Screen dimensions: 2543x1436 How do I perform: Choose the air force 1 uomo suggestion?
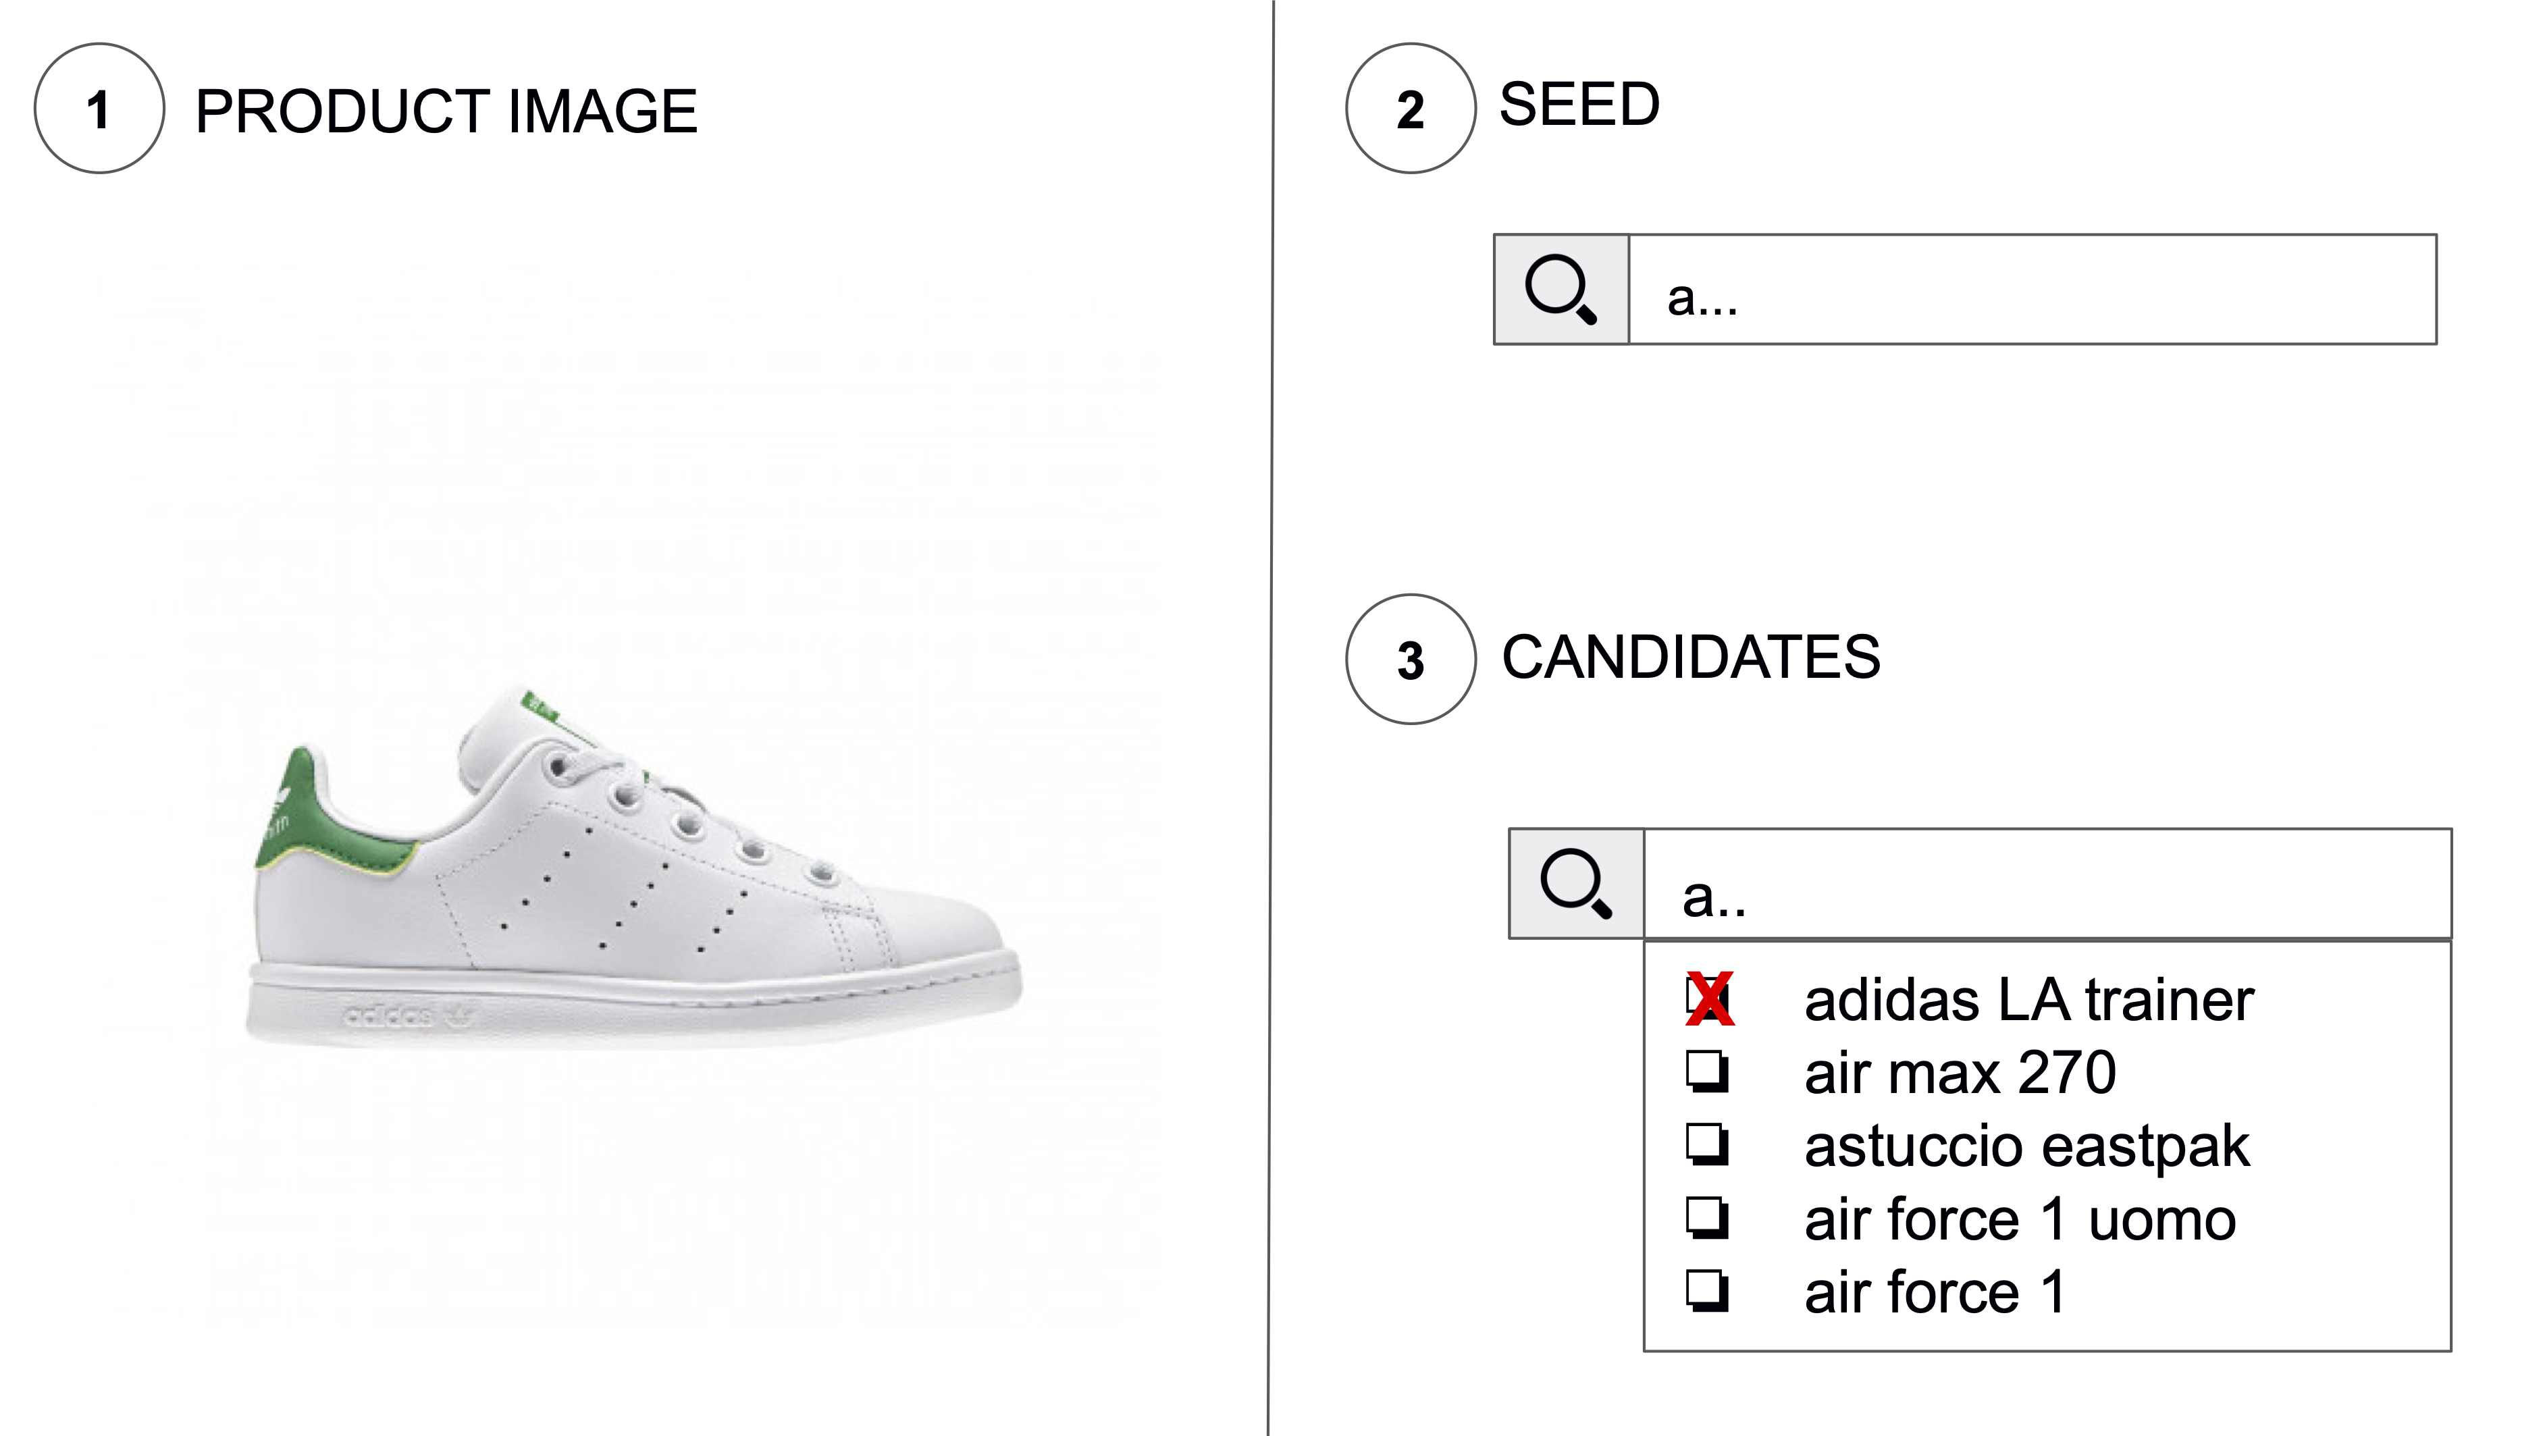coord(2020,1219)
